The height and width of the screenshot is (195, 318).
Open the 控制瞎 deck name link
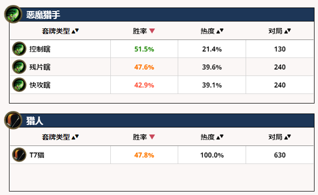[x=40, y=49]
